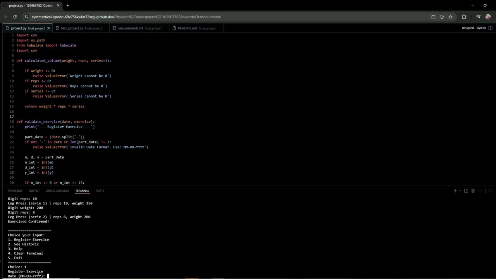Open the new terminal profile dropdown arrow
The image size is (496, 279).
click(460, 191)
